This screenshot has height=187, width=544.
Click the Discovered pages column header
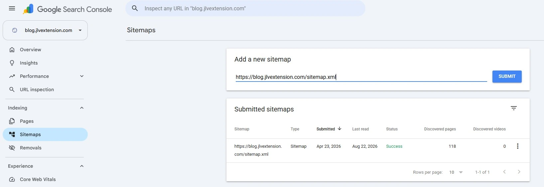440,129
